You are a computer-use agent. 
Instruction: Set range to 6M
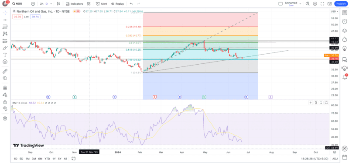(x=40, y=159)
